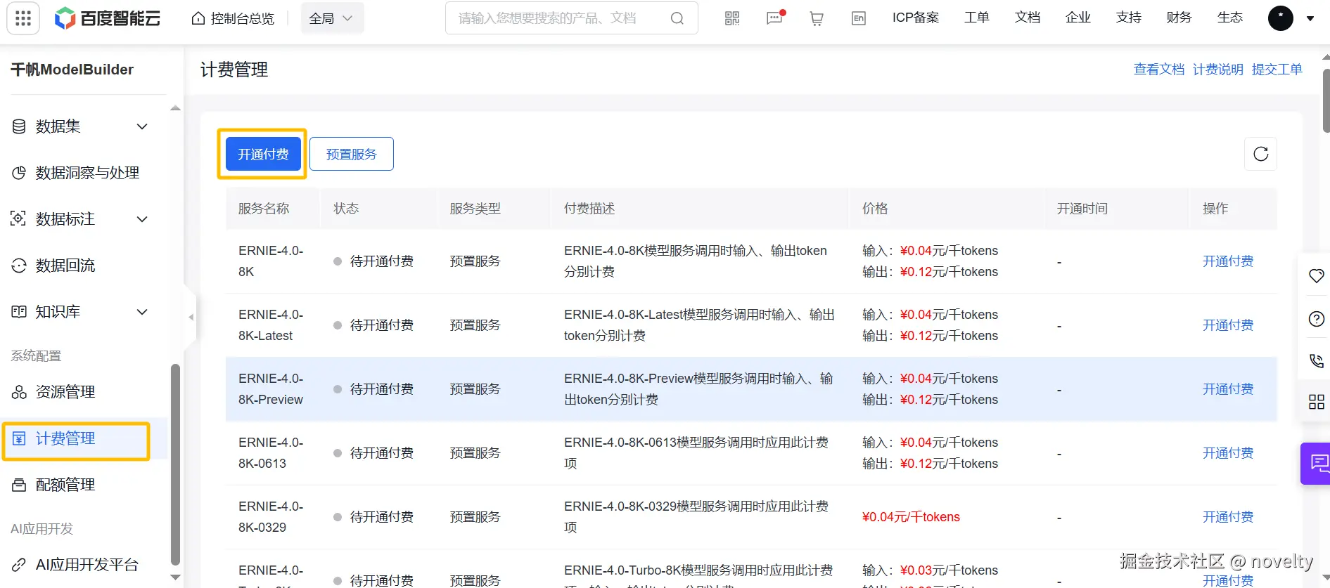Open the 查看文档 link
Viewport: 1330px width, 588px height.
1159,70
